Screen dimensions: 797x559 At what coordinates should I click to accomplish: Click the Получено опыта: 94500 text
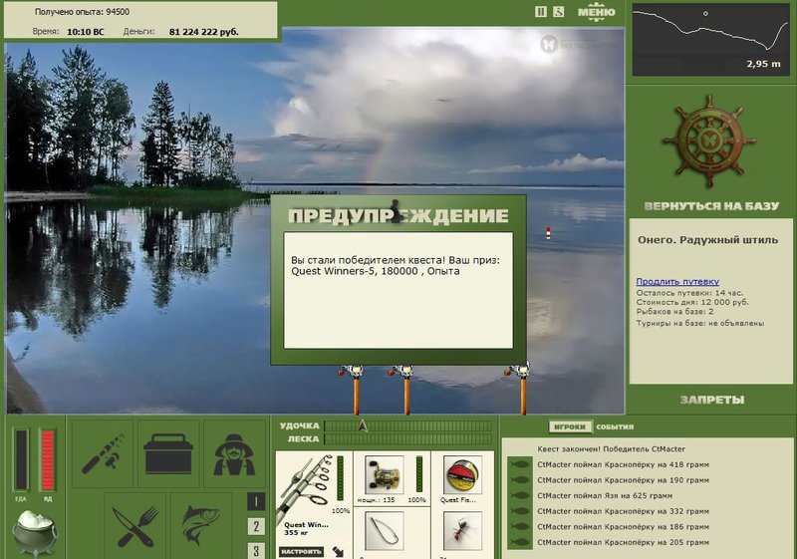point(82,12)
